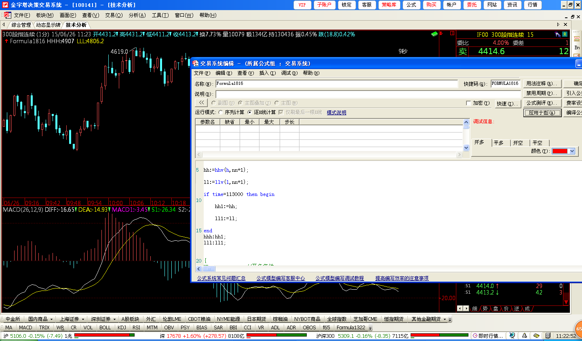Click the 用法注释 button

[x=542, y=84]
